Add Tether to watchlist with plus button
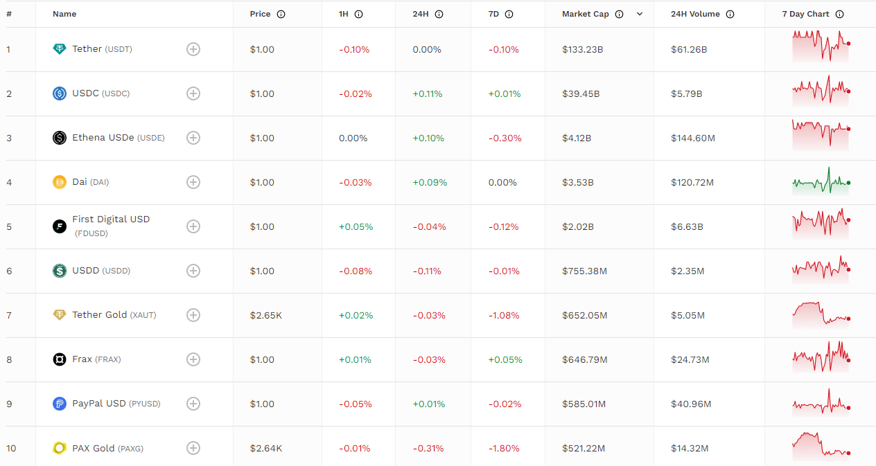 pos(193,49)
